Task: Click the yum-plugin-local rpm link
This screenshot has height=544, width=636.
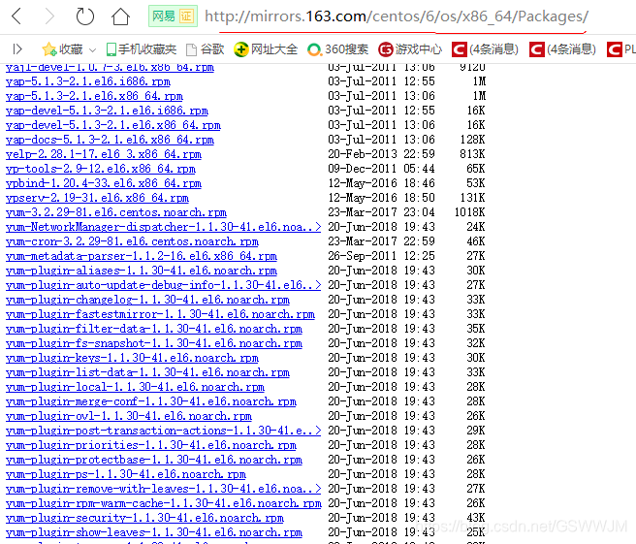Action: (135, 388)
